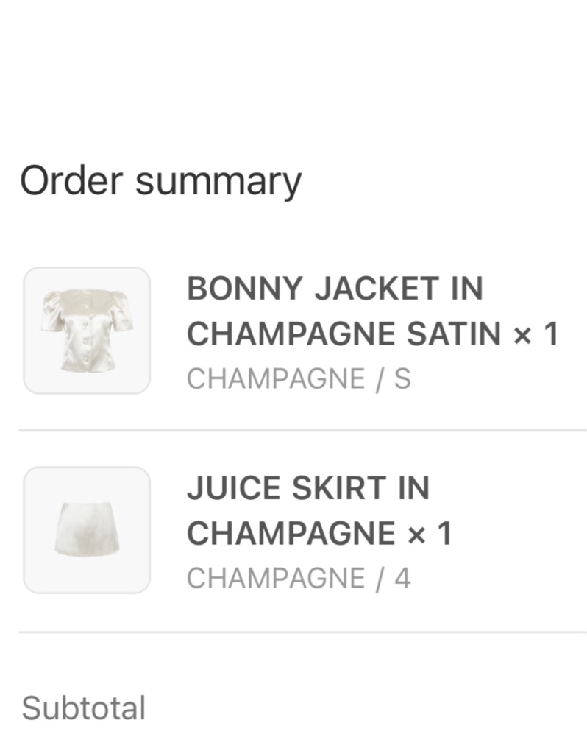Screen dimensions: 587x737
Task: Open the Juice Skirt product thumbnail
Action: (x=87, y=530)
